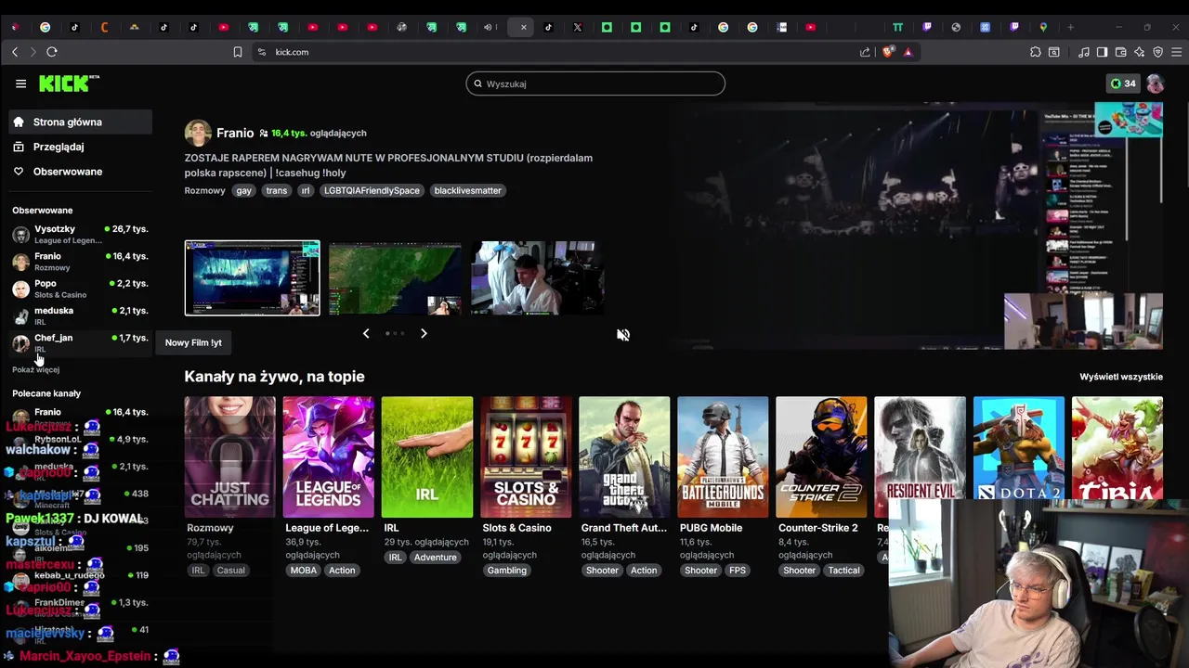Go back with the browser back arrow
1189x668 pixels.
point(15,52)
